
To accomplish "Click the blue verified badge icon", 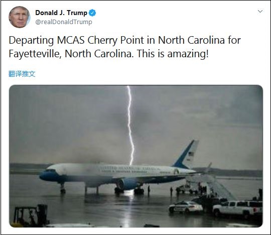I will pyautogui.click(x=92, y=13).
